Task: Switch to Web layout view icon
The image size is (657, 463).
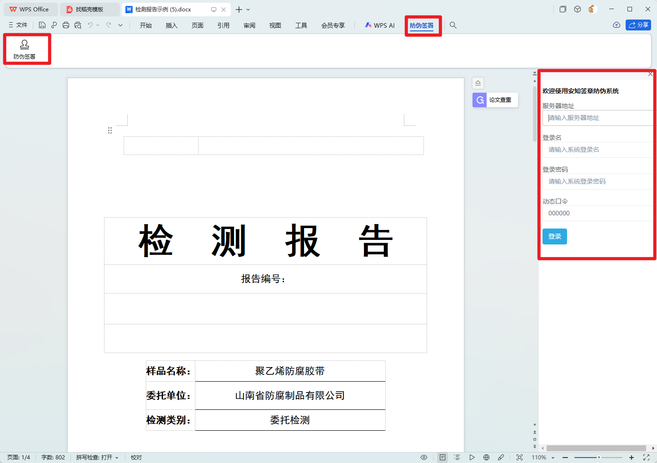Action: point(487,457)
